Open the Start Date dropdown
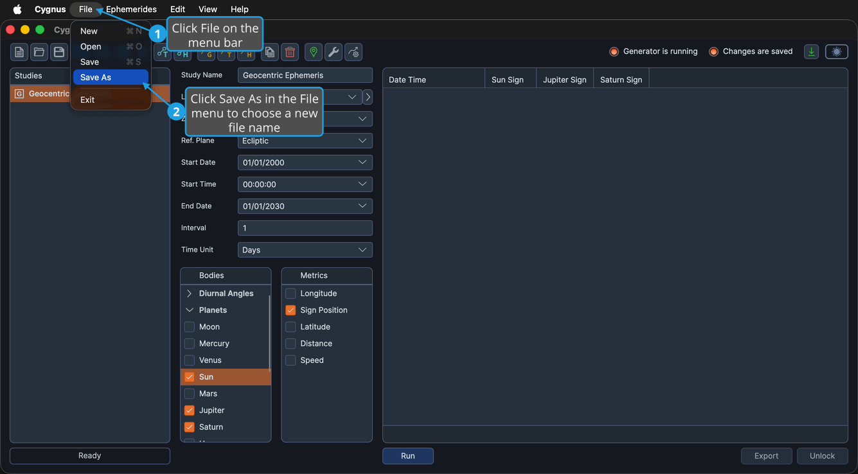This screenshot has height=474, width=858. (305, 162)
